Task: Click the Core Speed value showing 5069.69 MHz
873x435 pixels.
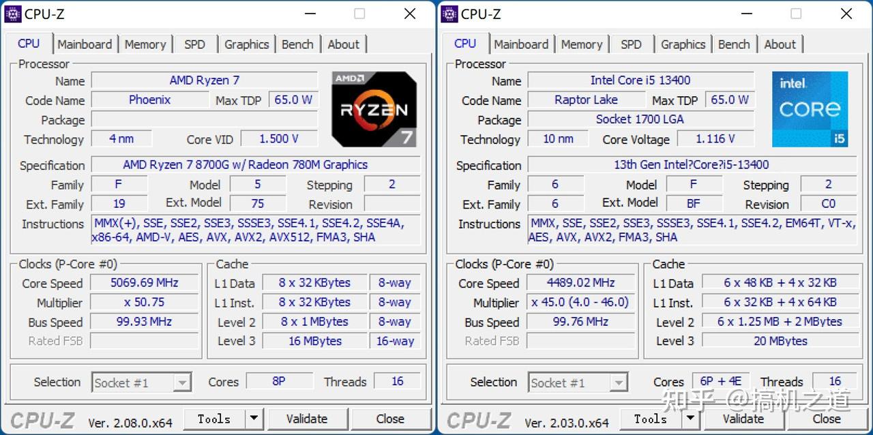Action: tap(144, 282)
